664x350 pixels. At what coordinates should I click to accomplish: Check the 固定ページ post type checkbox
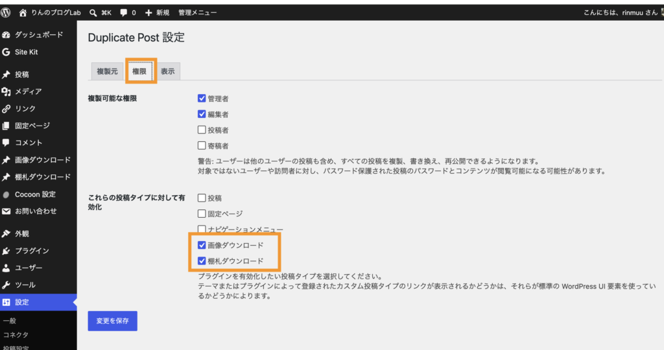click(202, 214)
